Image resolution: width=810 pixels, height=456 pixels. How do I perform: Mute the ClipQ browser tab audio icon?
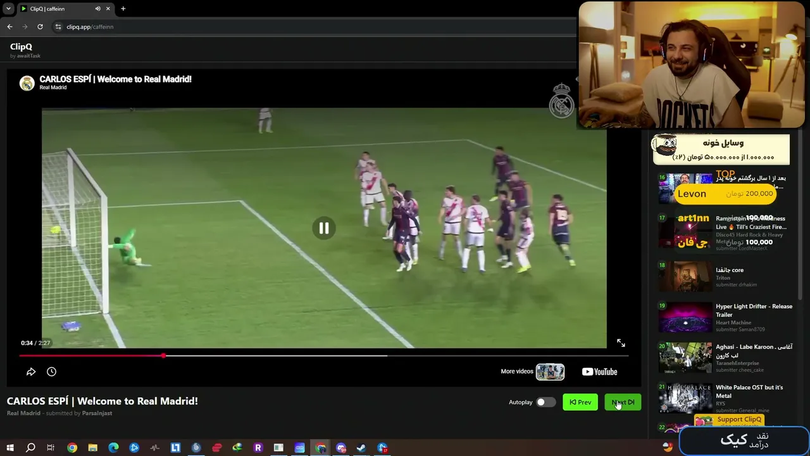click(97, 9)
